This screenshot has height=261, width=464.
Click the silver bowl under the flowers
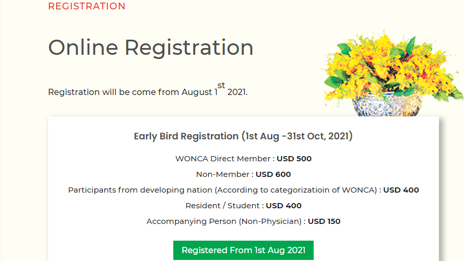(386, 105)
